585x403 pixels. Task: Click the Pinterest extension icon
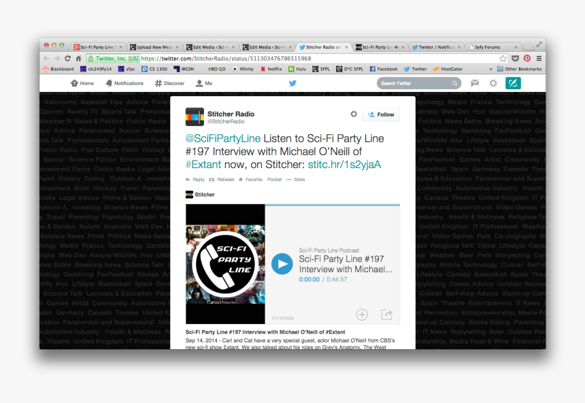click(x=526, y=59)
